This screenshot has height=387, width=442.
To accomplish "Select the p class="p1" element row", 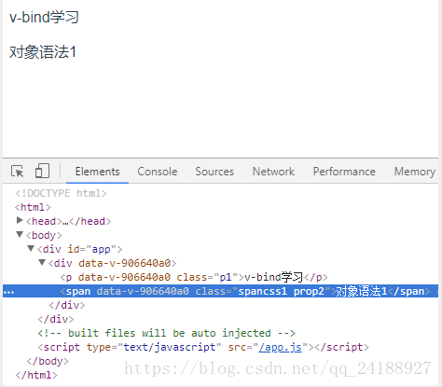I will [x=194, y=277].
